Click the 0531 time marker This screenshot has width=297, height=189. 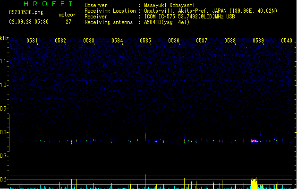click(x=32, y=41)
